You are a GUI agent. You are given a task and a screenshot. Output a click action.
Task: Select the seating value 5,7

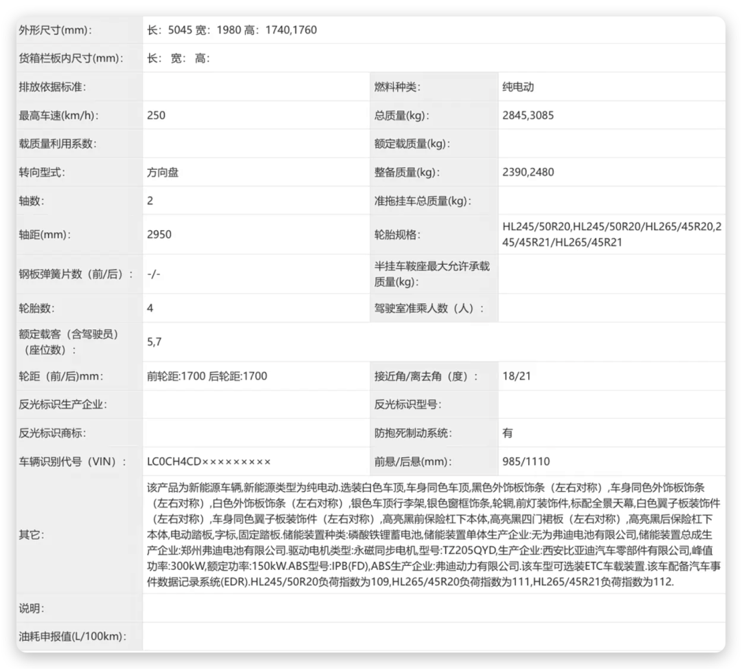coord(155,342)
